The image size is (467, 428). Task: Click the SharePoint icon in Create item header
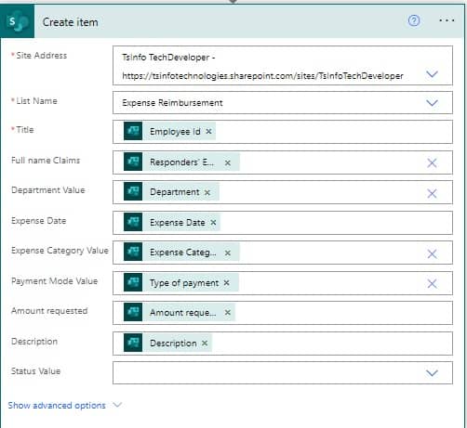tap(18, 21)
